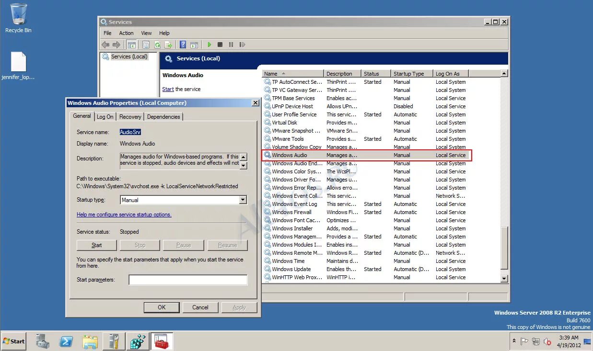Image resolution: width=593 pixels, height=351 pixels.
Task: Toggle Show/Hide Console Tree toolbar icon
Action: coord(131,45)
